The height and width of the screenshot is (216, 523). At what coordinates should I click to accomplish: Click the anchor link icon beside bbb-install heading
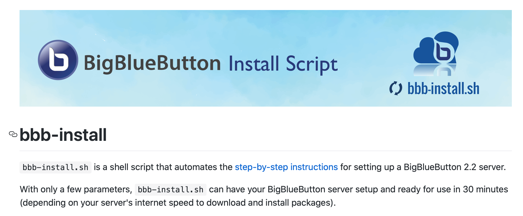13,134
